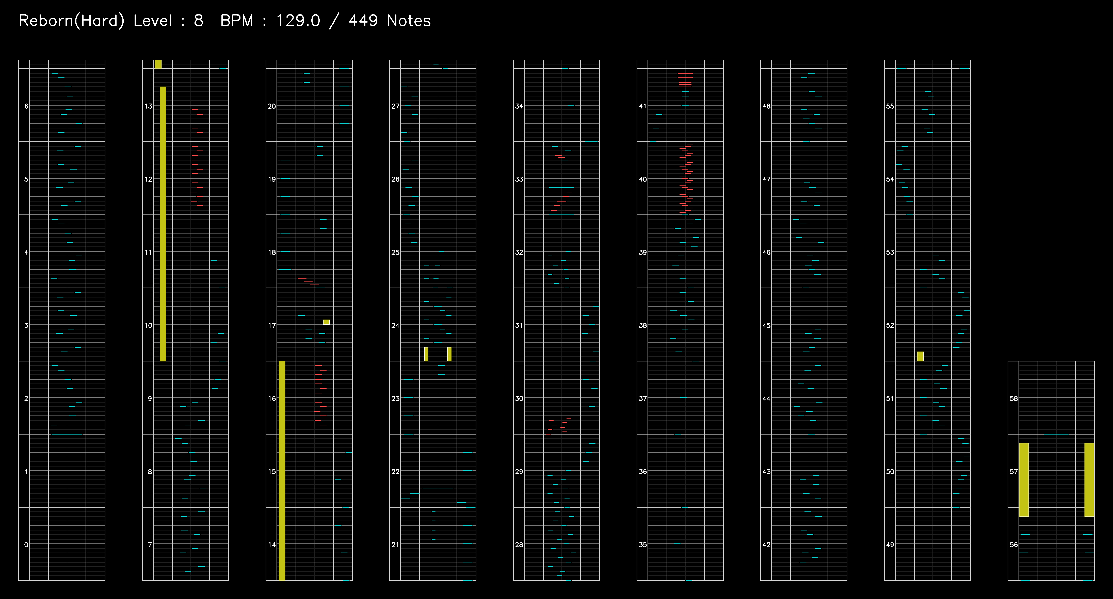The width and height of the screenshot is (1113, 599).
Task: Click measure number 55
Action: (890, 106)
